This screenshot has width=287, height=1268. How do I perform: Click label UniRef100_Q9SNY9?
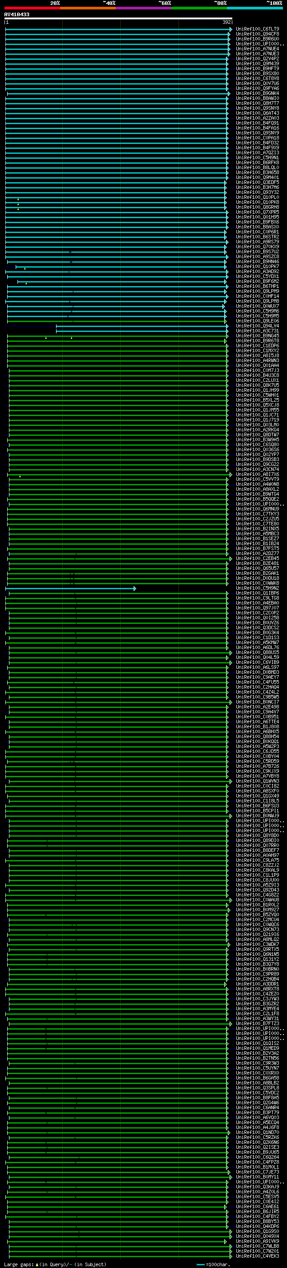(257, 133)
